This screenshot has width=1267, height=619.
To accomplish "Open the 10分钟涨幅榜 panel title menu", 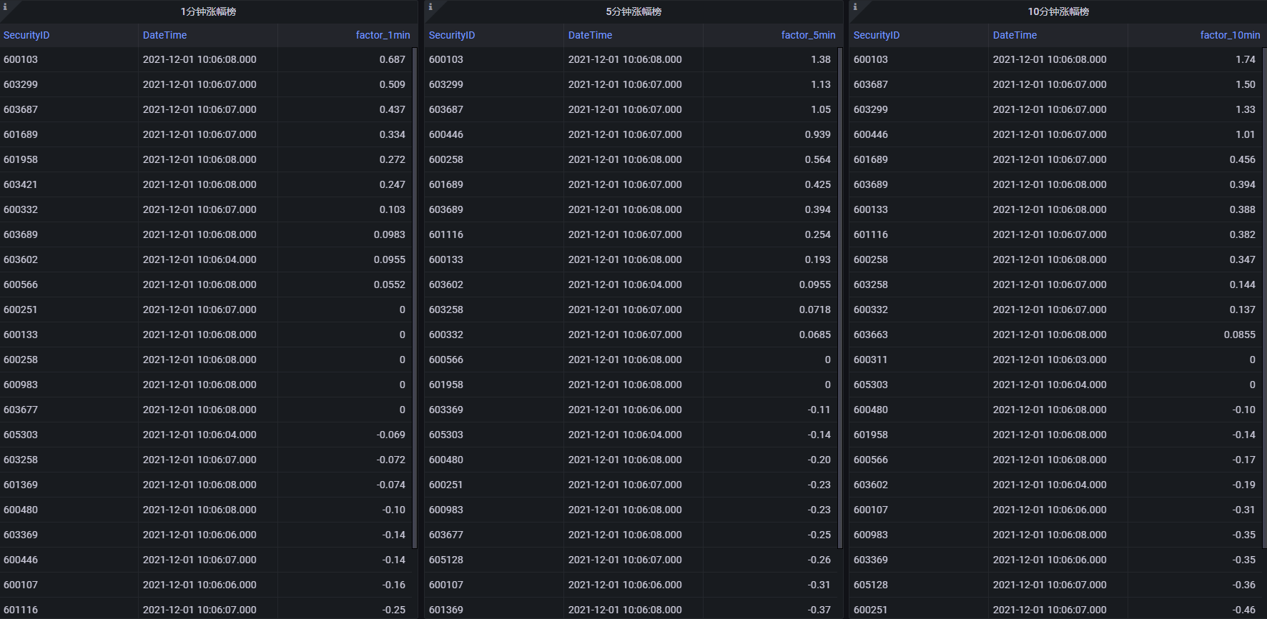I will pos(1058,11).
